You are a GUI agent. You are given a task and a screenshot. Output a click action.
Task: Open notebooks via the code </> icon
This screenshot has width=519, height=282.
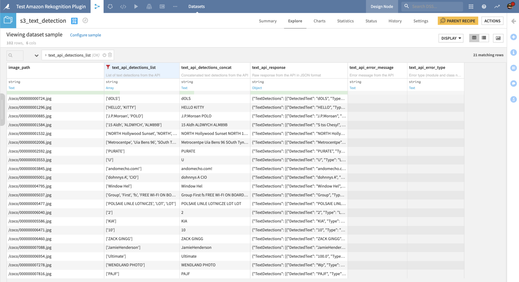(123, 6)
